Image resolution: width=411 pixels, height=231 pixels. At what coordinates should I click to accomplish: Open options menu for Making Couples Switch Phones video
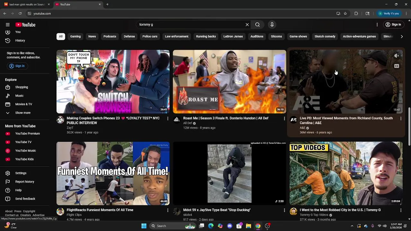coord(168,119)
